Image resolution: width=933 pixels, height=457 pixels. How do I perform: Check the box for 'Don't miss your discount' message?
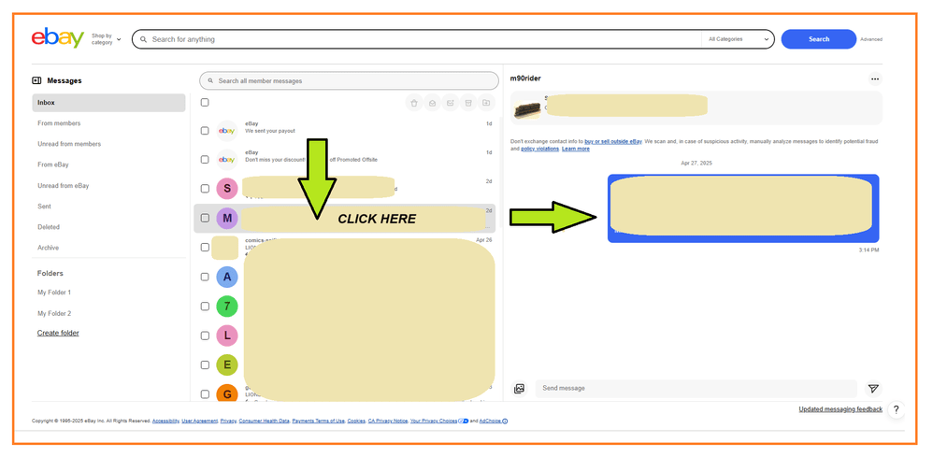(205, 160)
